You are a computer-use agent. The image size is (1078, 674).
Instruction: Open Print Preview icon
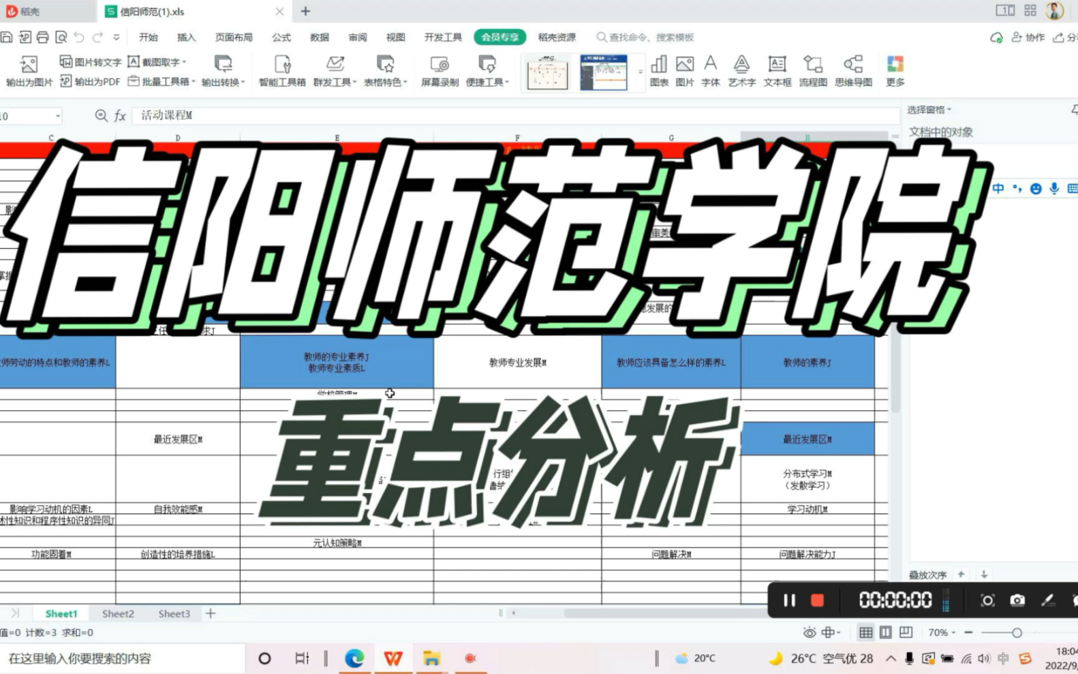tap(61, 37)
